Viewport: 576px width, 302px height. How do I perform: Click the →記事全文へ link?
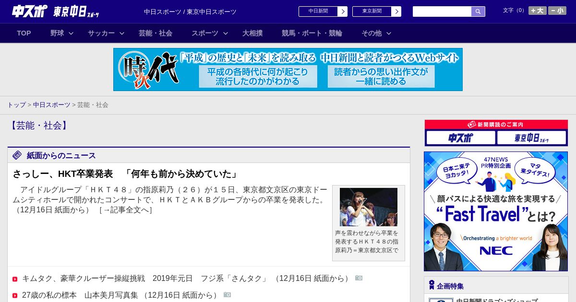(125, 210)
